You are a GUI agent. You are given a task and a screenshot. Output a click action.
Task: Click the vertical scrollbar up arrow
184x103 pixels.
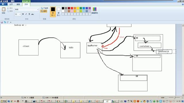(183, 25)
